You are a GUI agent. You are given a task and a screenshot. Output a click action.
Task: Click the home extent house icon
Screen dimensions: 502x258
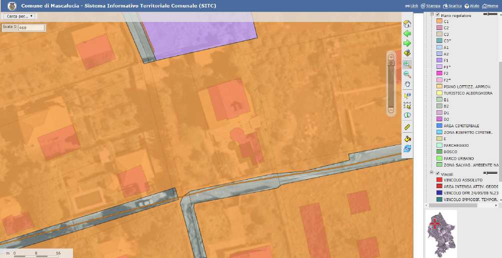pos(407,24)
